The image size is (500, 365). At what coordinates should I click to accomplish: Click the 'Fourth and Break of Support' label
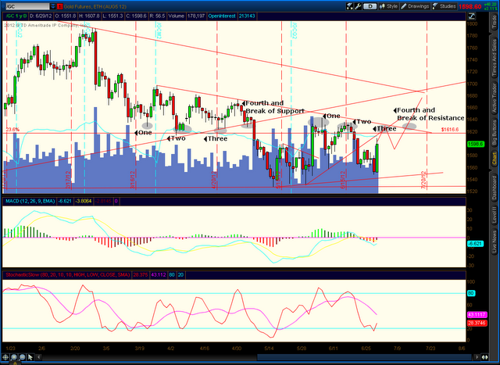point(273,107)
